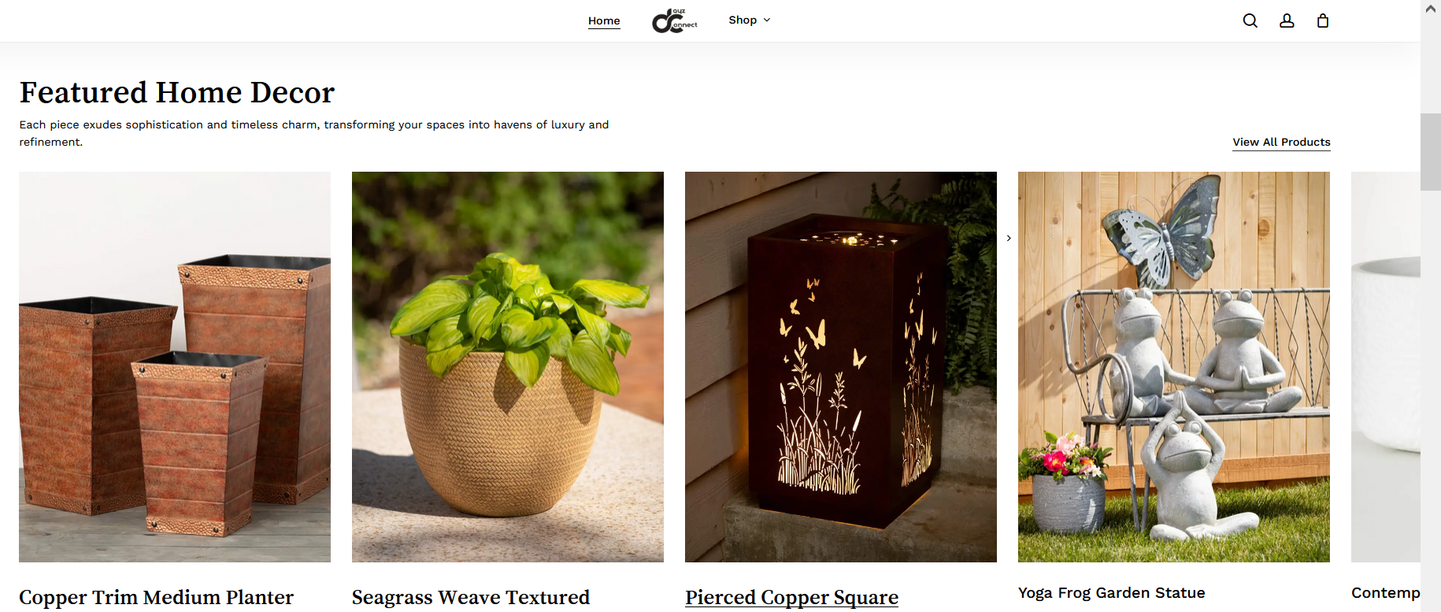The image size is (1441, 612).
Task: Open the user account icon
Action: point(1287,20)
